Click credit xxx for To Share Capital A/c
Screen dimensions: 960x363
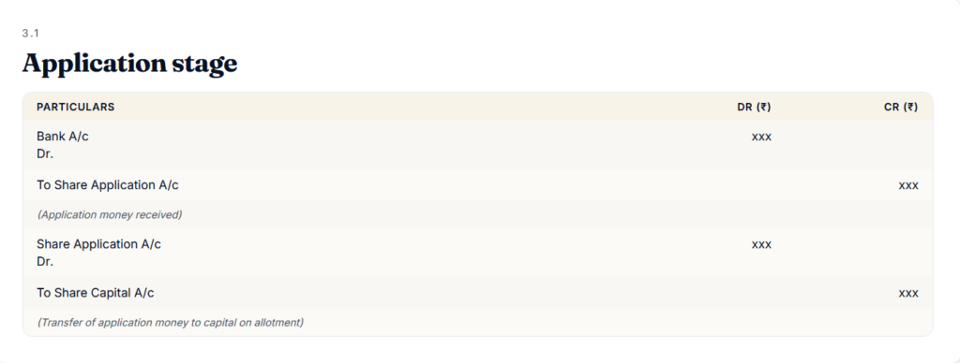[x=908, y=294]
